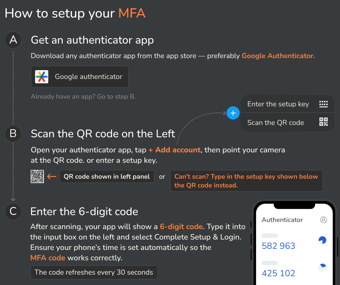Select the step C circle
Image resolution: width=340 pixels, height=285 pixels.
(x=13, y=212)
